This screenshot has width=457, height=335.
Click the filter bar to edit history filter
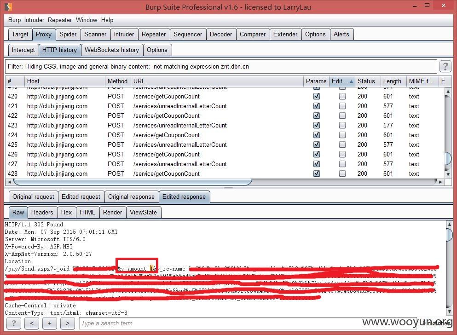click(221, 67)
